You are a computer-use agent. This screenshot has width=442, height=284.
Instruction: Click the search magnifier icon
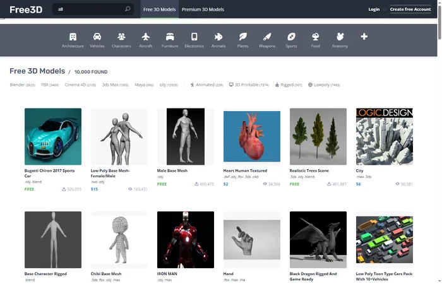point(128,9)
